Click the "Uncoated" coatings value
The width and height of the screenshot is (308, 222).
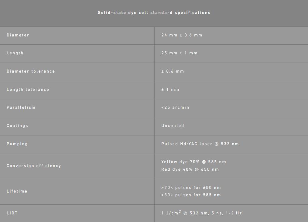[173, 126]
